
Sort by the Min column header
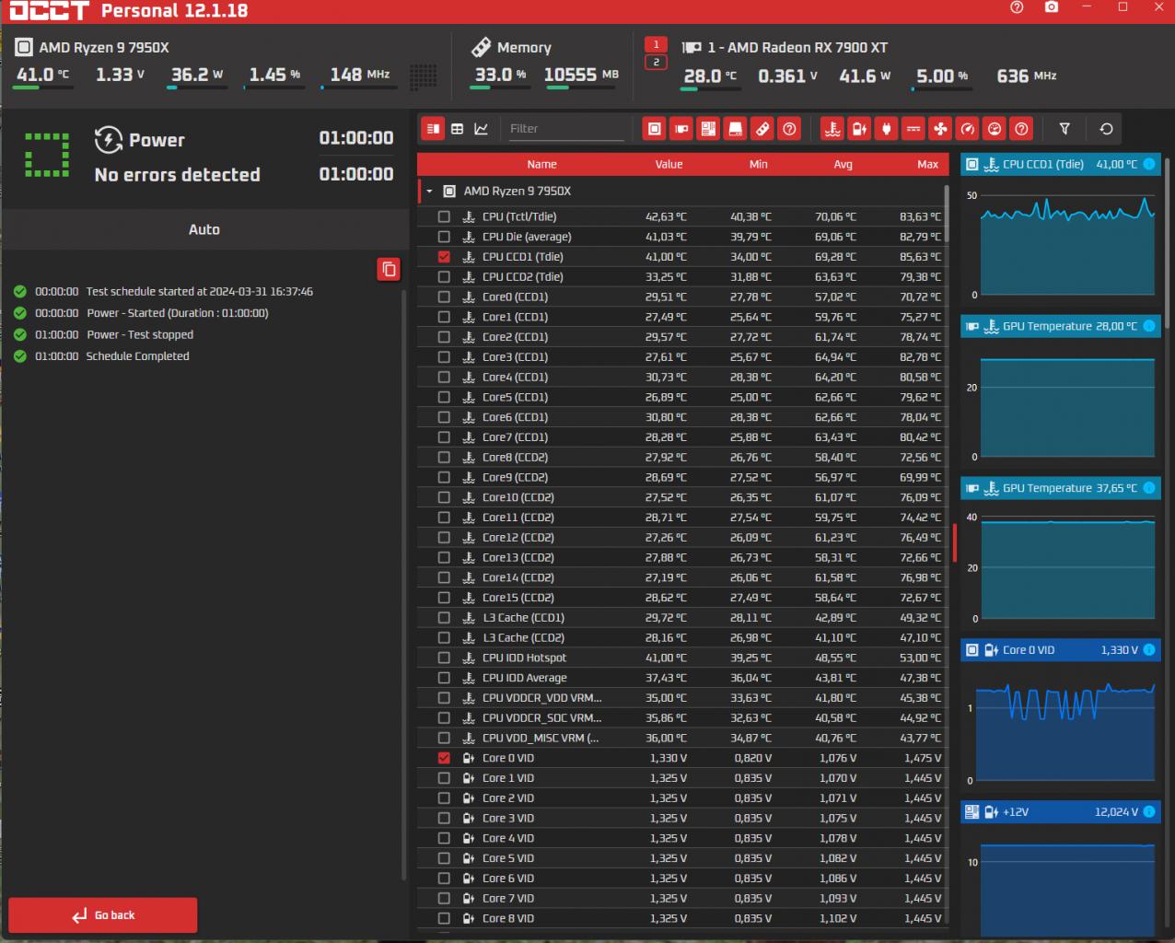758,164
